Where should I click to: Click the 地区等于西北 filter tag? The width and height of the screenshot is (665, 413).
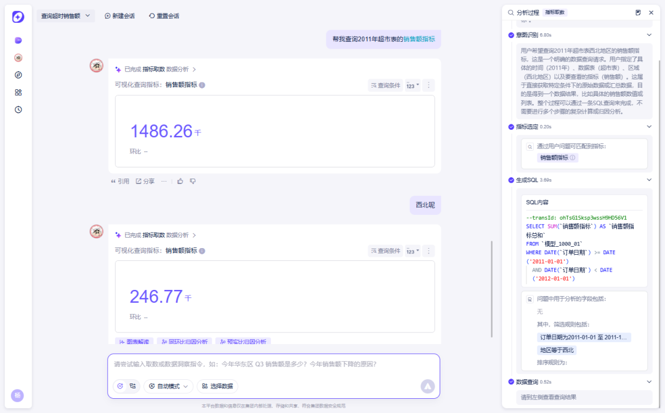(x=557, y=350)
